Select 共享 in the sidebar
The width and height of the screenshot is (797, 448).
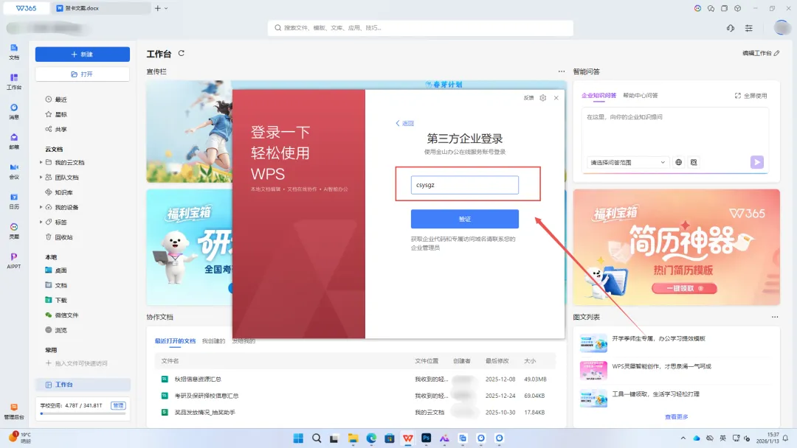61,130
